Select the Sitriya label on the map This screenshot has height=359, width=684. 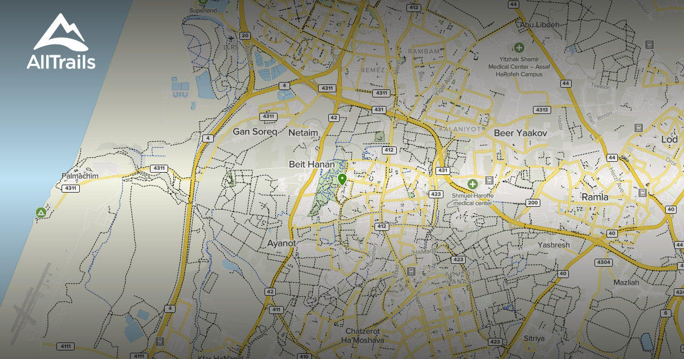(x=535, y=338)
